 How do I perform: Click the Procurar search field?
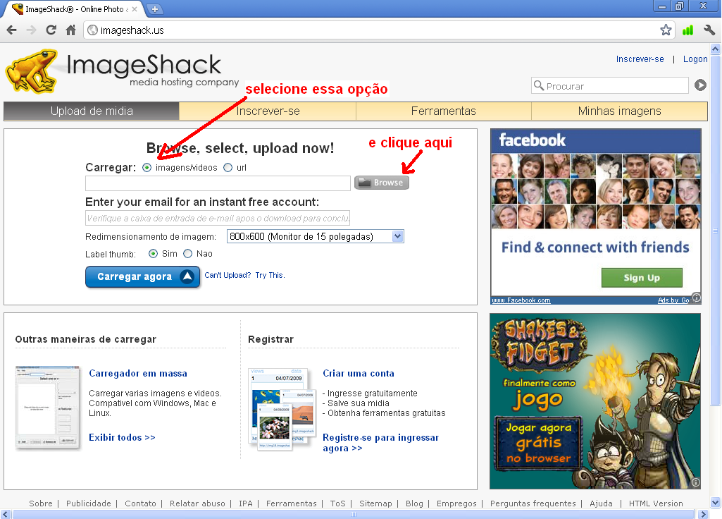point(610,86)
